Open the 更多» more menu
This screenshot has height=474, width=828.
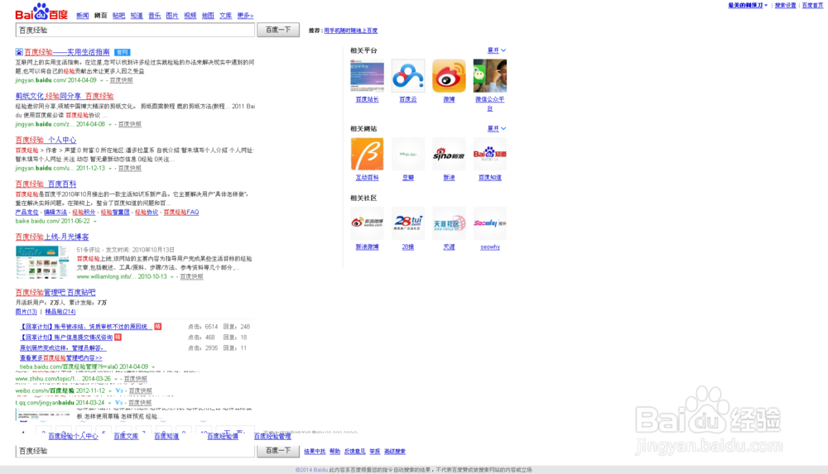(245, 16)
